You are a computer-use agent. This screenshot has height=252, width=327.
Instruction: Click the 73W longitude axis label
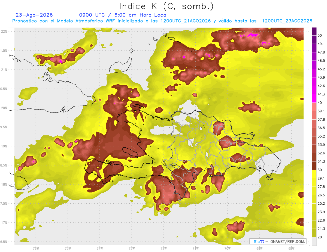click(x=132, y=248)
